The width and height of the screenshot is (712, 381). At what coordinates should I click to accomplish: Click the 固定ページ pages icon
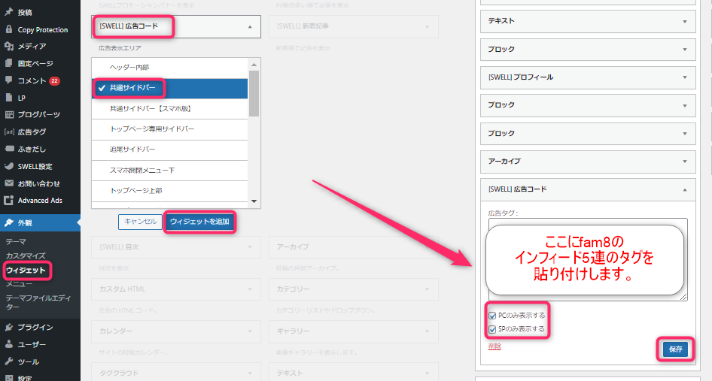[9, 64]
